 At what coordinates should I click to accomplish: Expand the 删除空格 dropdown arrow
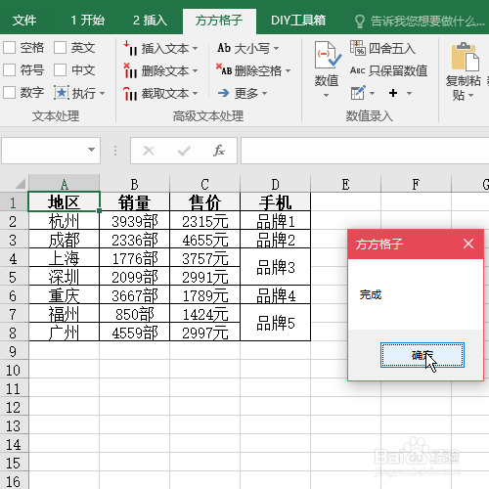pos(288,70)
